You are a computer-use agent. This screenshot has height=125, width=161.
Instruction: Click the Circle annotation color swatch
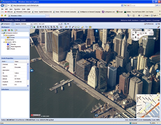point(8,38)
